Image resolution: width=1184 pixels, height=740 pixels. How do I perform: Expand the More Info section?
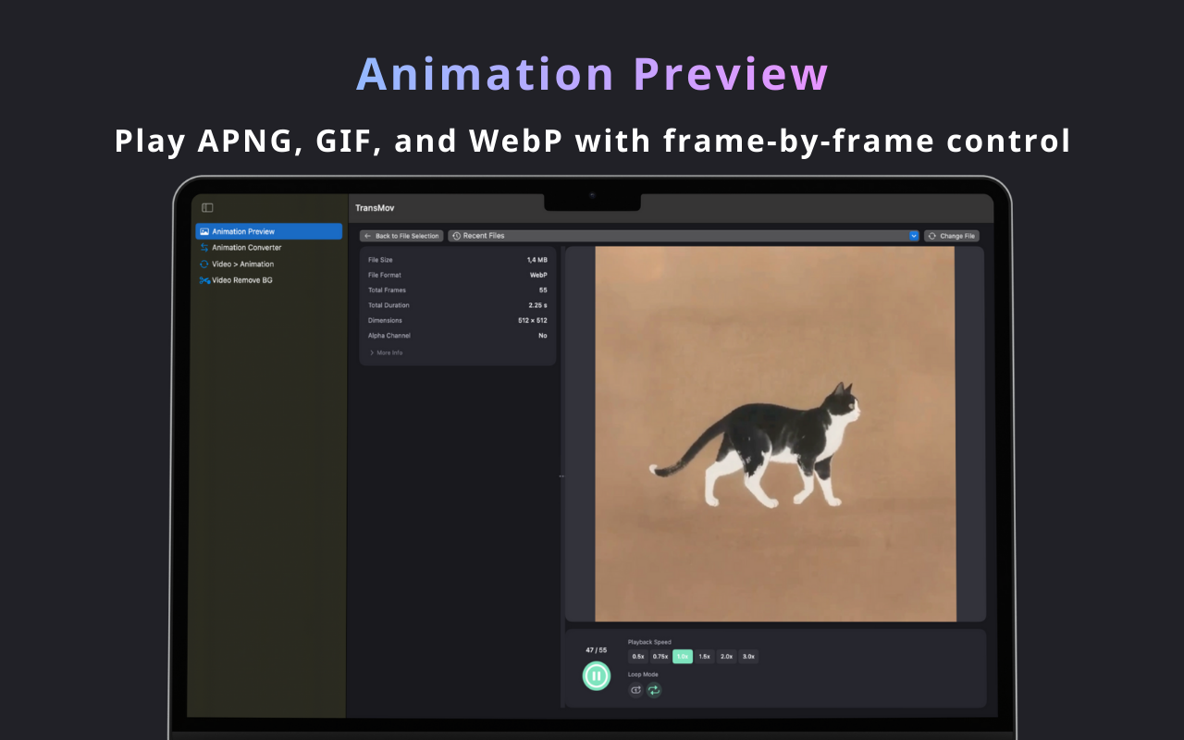pyautogui.click(x=387, y=352)
